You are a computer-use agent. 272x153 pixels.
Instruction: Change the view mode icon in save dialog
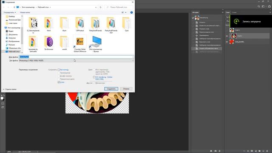(123, 12)
